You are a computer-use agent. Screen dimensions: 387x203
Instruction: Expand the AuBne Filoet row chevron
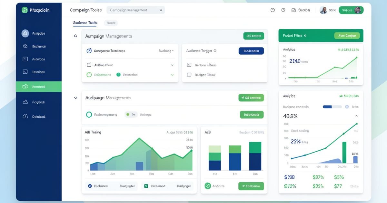tap(172, 65)
